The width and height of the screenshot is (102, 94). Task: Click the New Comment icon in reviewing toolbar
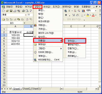tap(4, 19)
